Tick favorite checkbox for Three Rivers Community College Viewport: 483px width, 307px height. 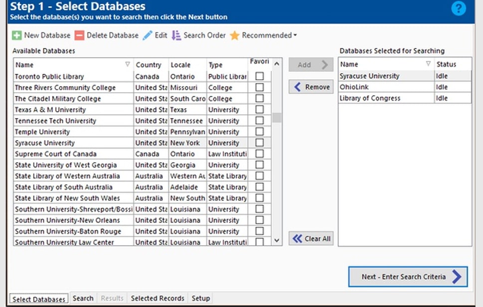[x=260, y=87]
